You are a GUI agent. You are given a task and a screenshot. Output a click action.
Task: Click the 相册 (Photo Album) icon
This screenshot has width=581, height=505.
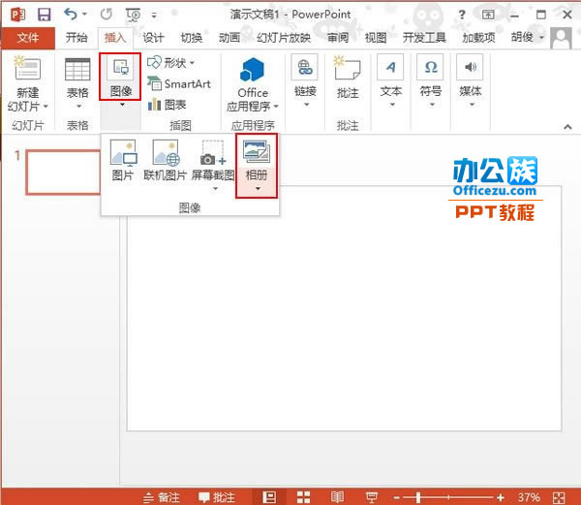(257, 150)
